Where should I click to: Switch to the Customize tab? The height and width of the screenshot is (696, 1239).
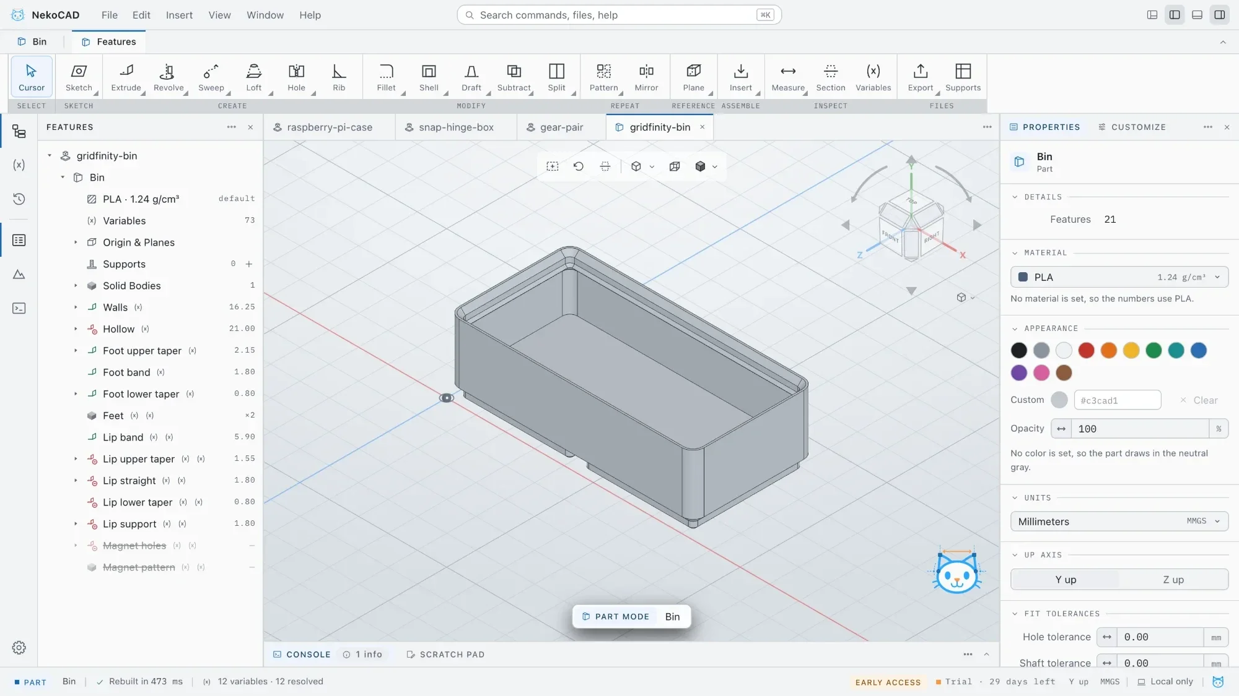tap(1132, 127)
